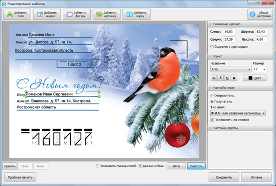Click the Добавить поле toolbar button
This screenshot has height=186, width=276.
[17, 14]
